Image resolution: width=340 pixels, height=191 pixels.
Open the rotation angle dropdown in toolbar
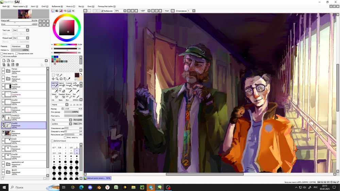[149, 11]
